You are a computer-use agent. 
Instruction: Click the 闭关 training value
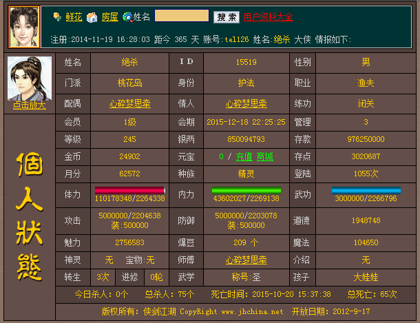tap(366, 103)
